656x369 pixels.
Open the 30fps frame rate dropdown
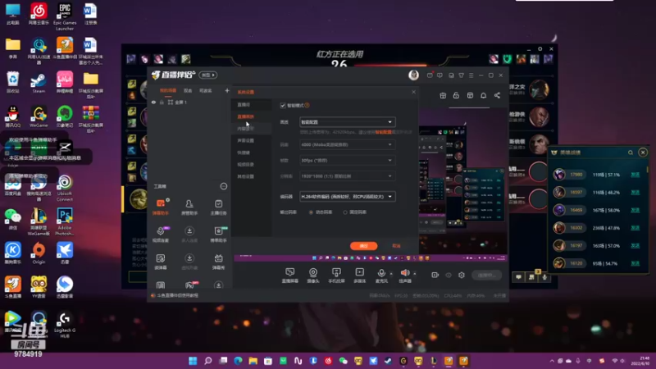[x=347, y=160]
